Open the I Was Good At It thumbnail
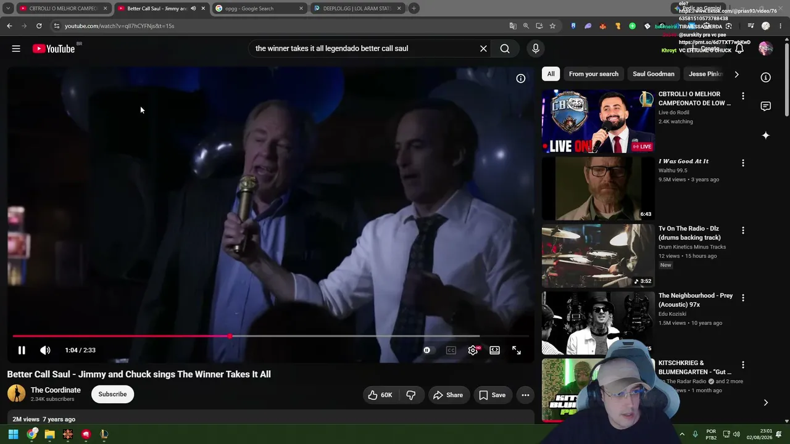Image resolution: width=790 pixels, height=444 pixels. [x=598, y=189]
